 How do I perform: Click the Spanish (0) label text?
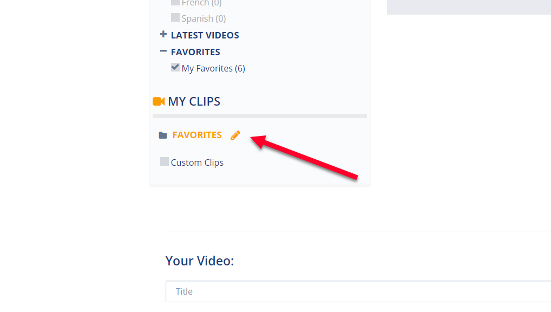(204, 18)
